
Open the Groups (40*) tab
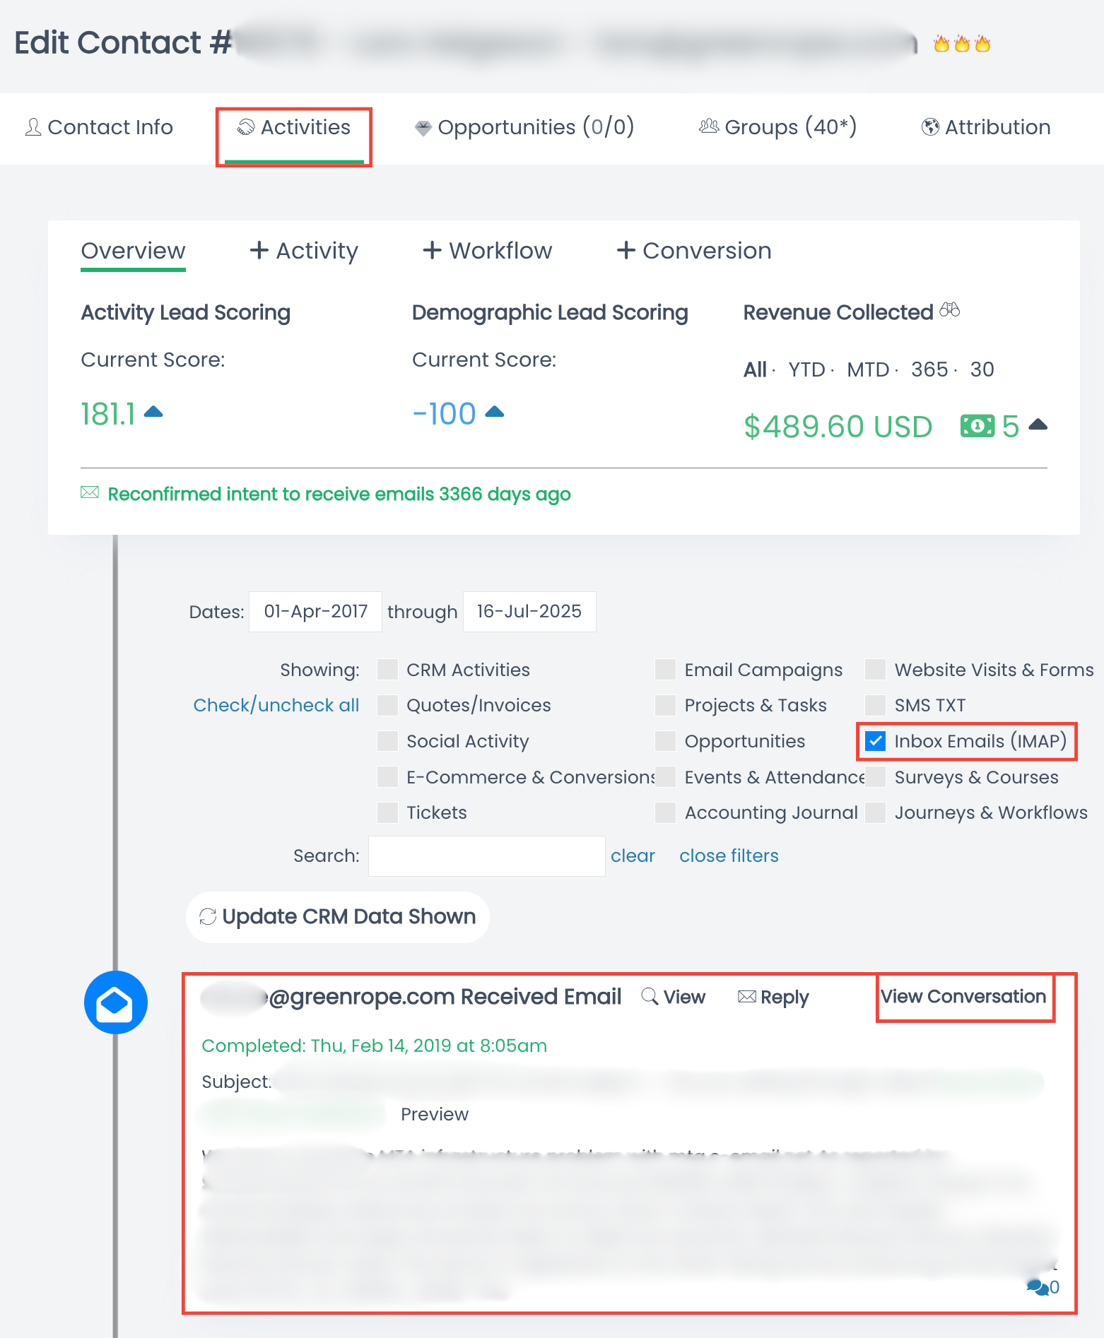(777, 127)
